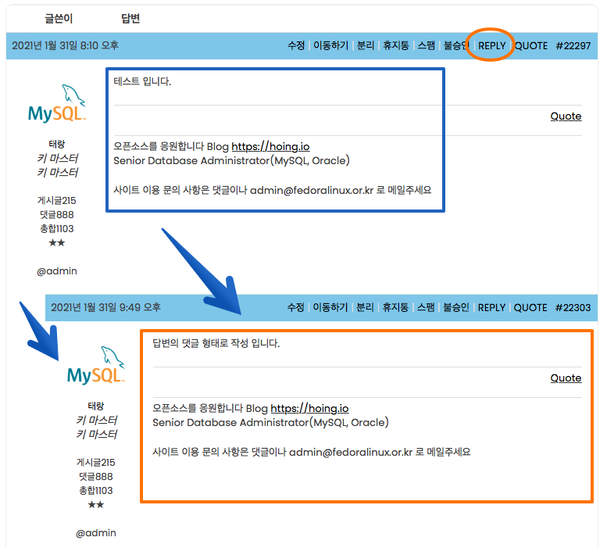Click 수정 on post #22303
This screenshot has width=607, height=548.
coord(296,307)
